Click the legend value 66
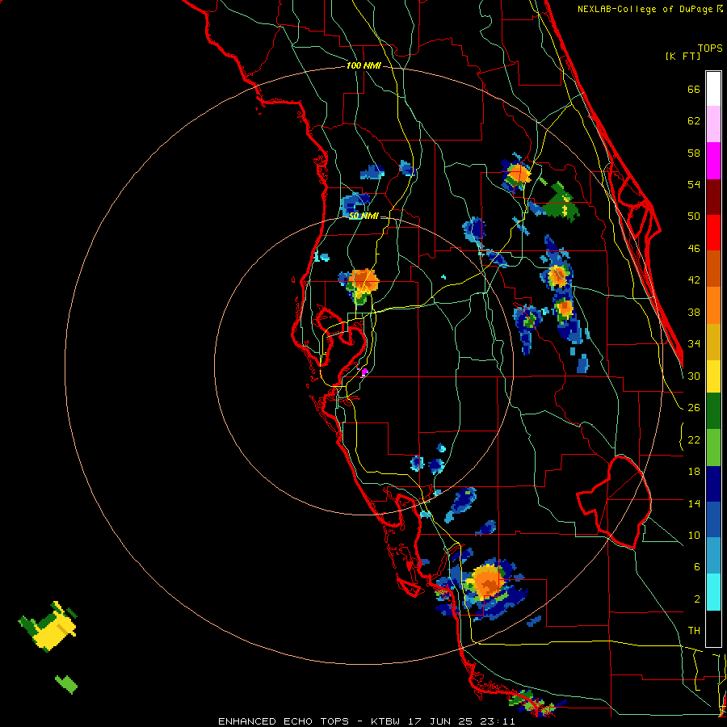Screen dimensions: 727x727 [x=694, y=90]
